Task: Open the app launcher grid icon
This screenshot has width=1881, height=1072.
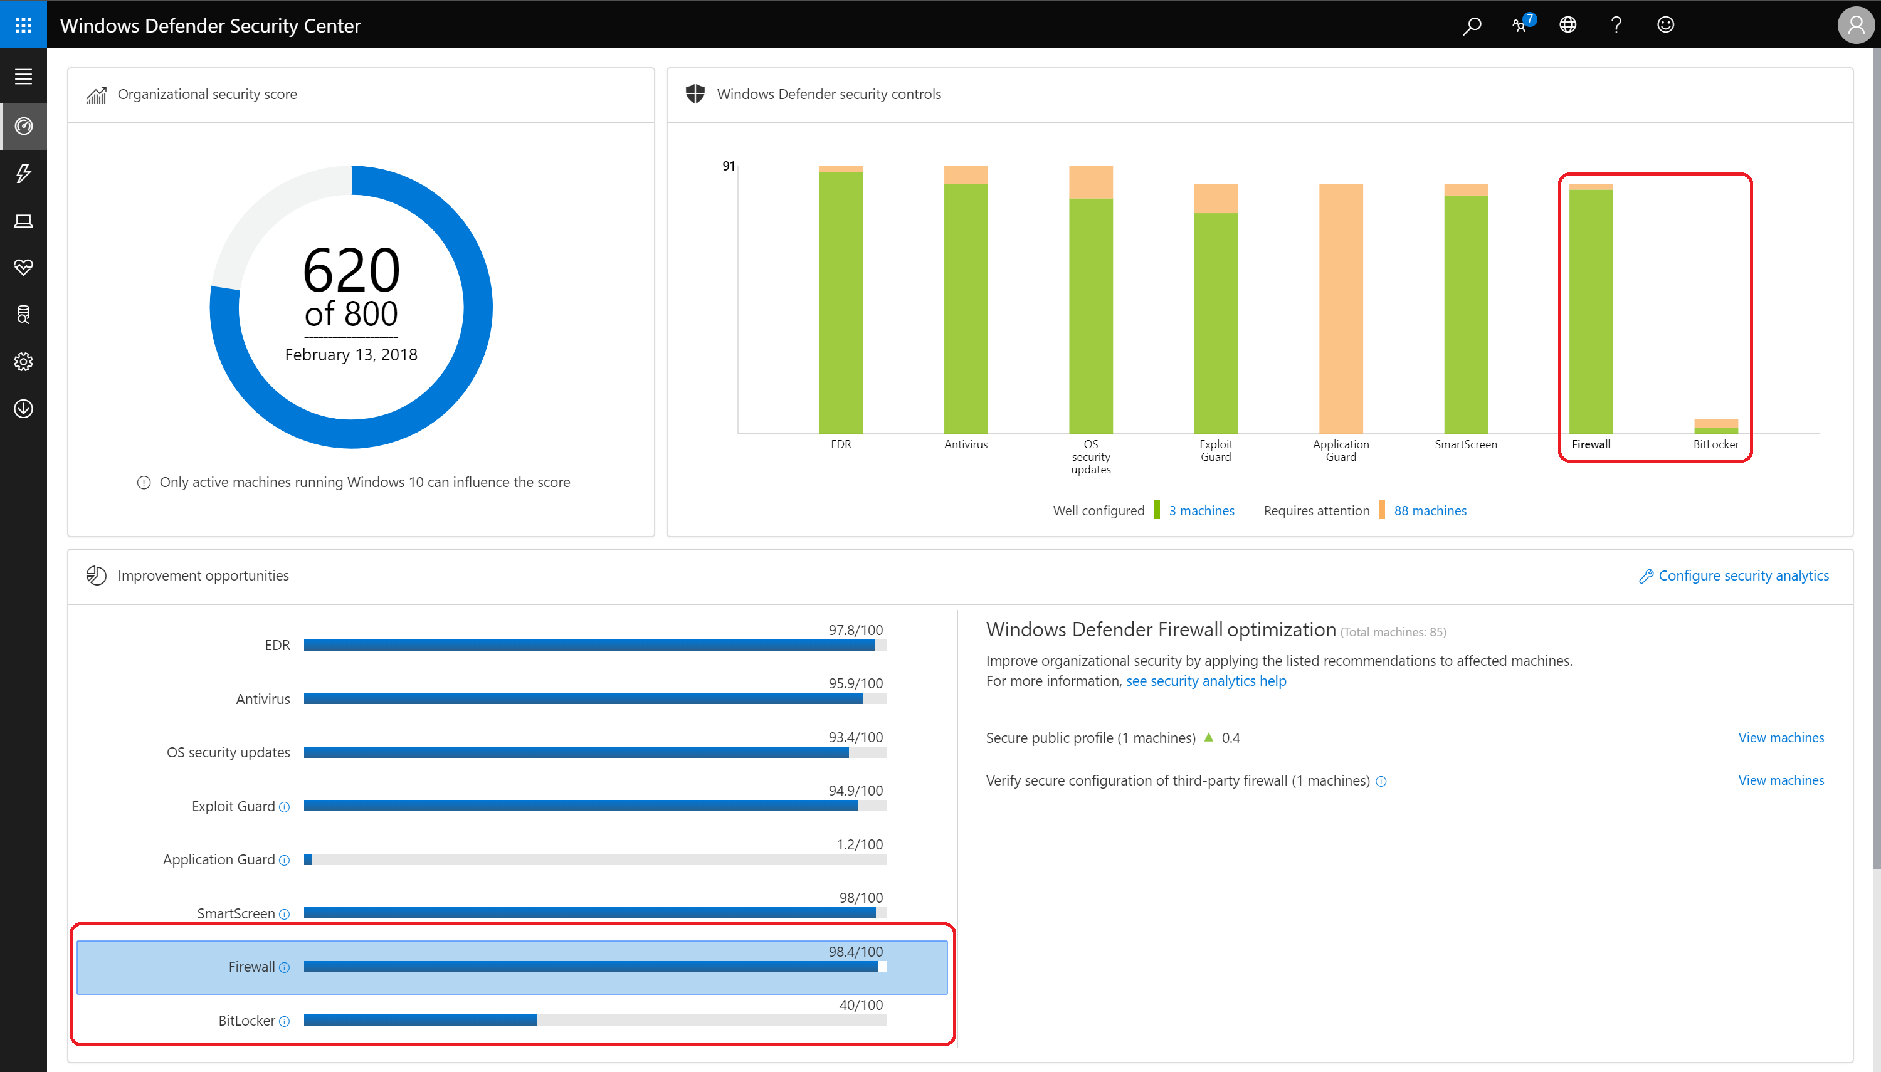Action: click(x=23, y=25)
